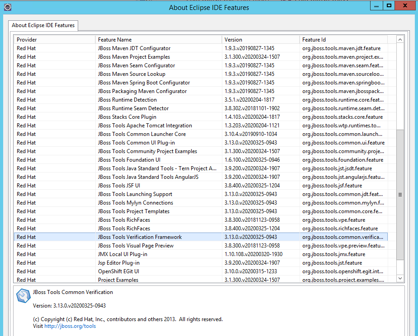
Task: Switch to the About Eclipse IDE Features tab
Action: [43, 26]
